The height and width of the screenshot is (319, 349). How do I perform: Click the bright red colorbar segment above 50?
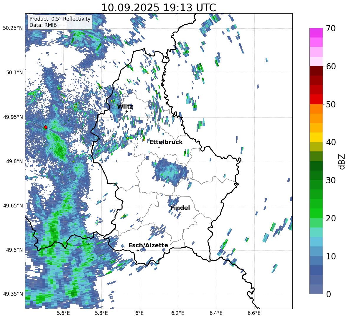(x=316, y=99)
